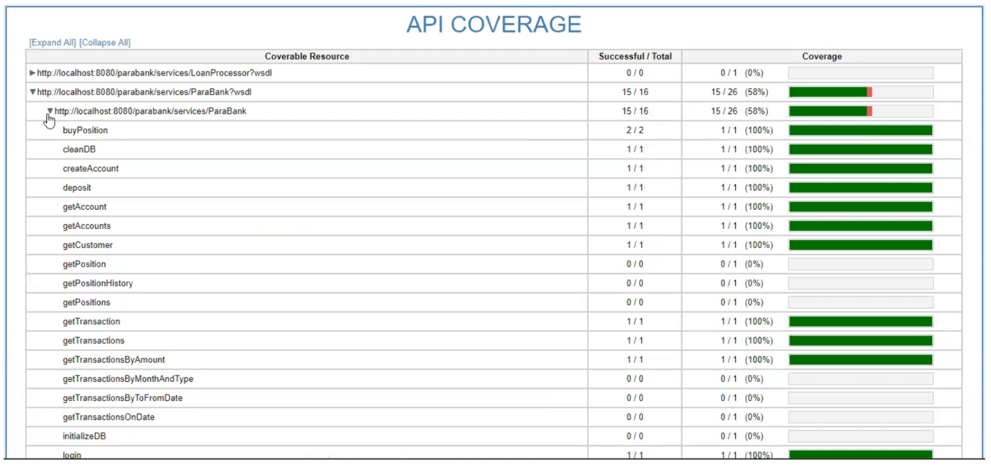Collapse the ParaBank?wsdl resource tree

32,92
